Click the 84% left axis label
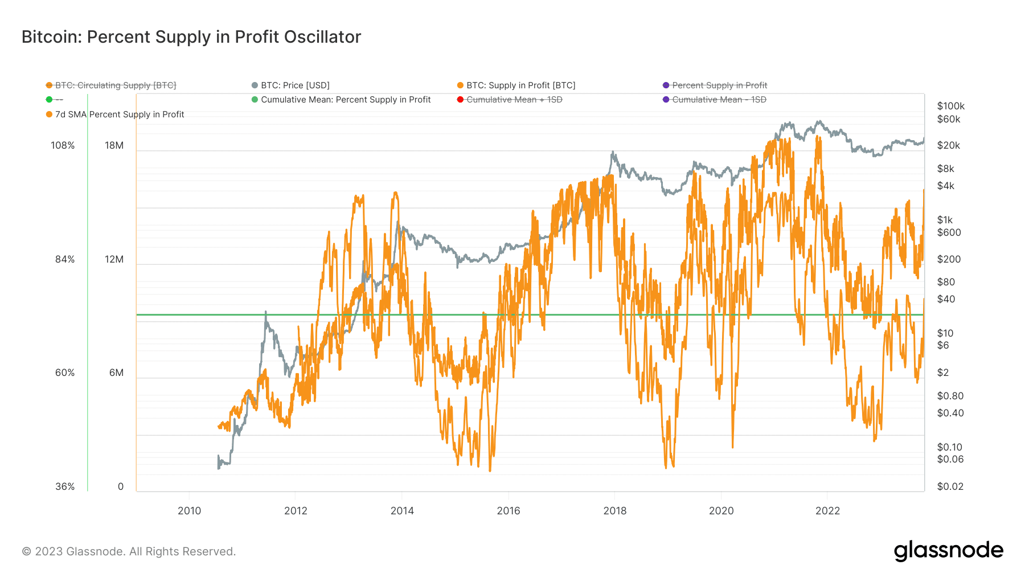 tap(65, 260)
